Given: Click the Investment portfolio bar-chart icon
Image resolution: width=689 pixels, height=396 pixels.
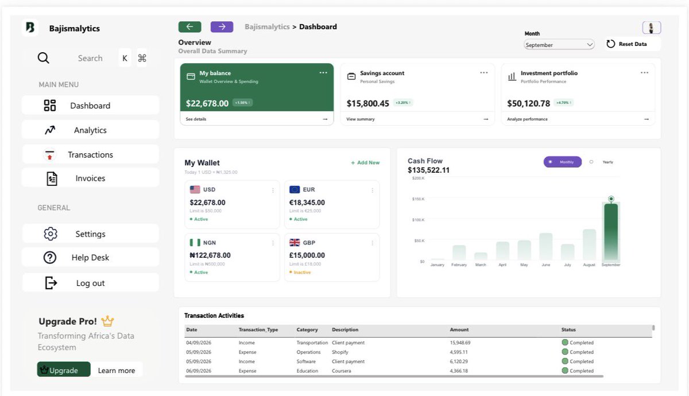Looking at the screenshot, I should 512,76.
